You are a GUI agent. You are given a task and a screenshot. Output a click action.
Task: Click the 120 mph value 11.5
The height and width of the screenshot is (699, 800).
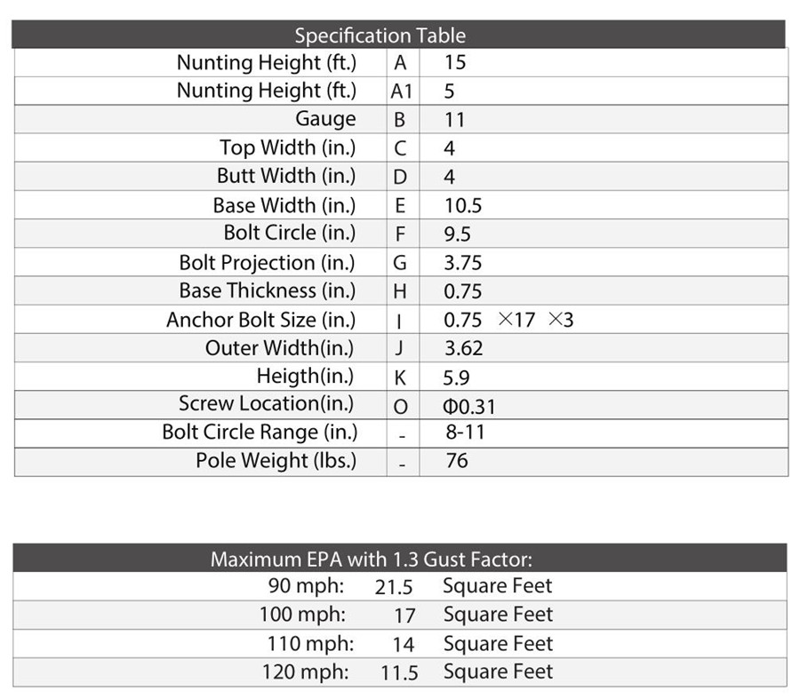tap(399, 673)
